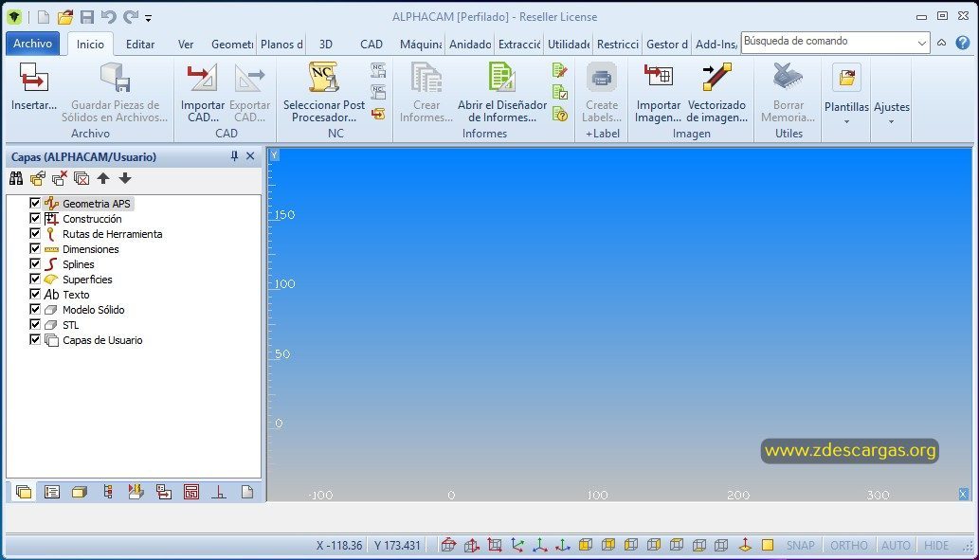Switch to the 3D tab
Image resolution: width=979 pixels, height=560 pixels.
tap(326, 45)
